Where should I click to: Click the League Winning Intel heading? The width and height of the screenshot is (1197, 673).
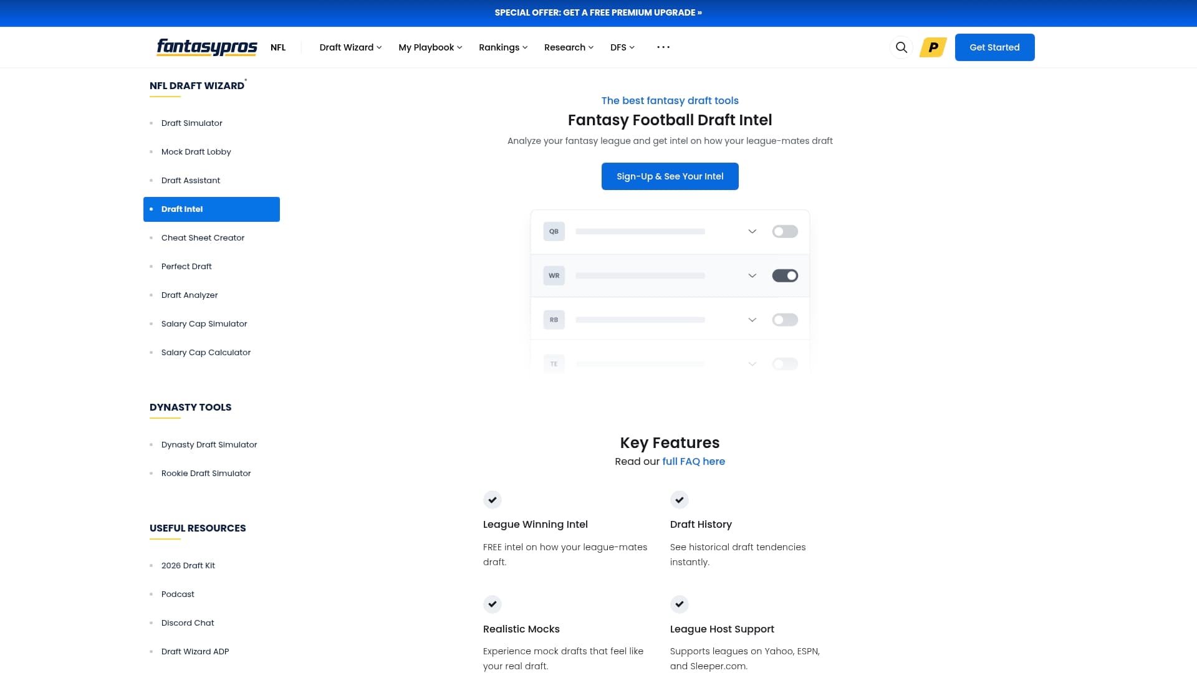click(x=535, y=525)
